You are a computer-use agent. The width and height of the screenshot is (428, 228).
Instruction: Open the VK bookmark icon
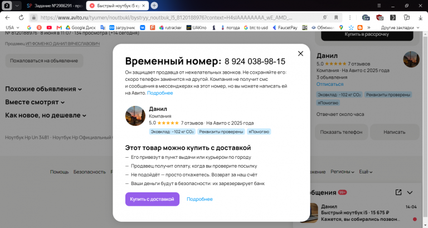click(143, 27)
